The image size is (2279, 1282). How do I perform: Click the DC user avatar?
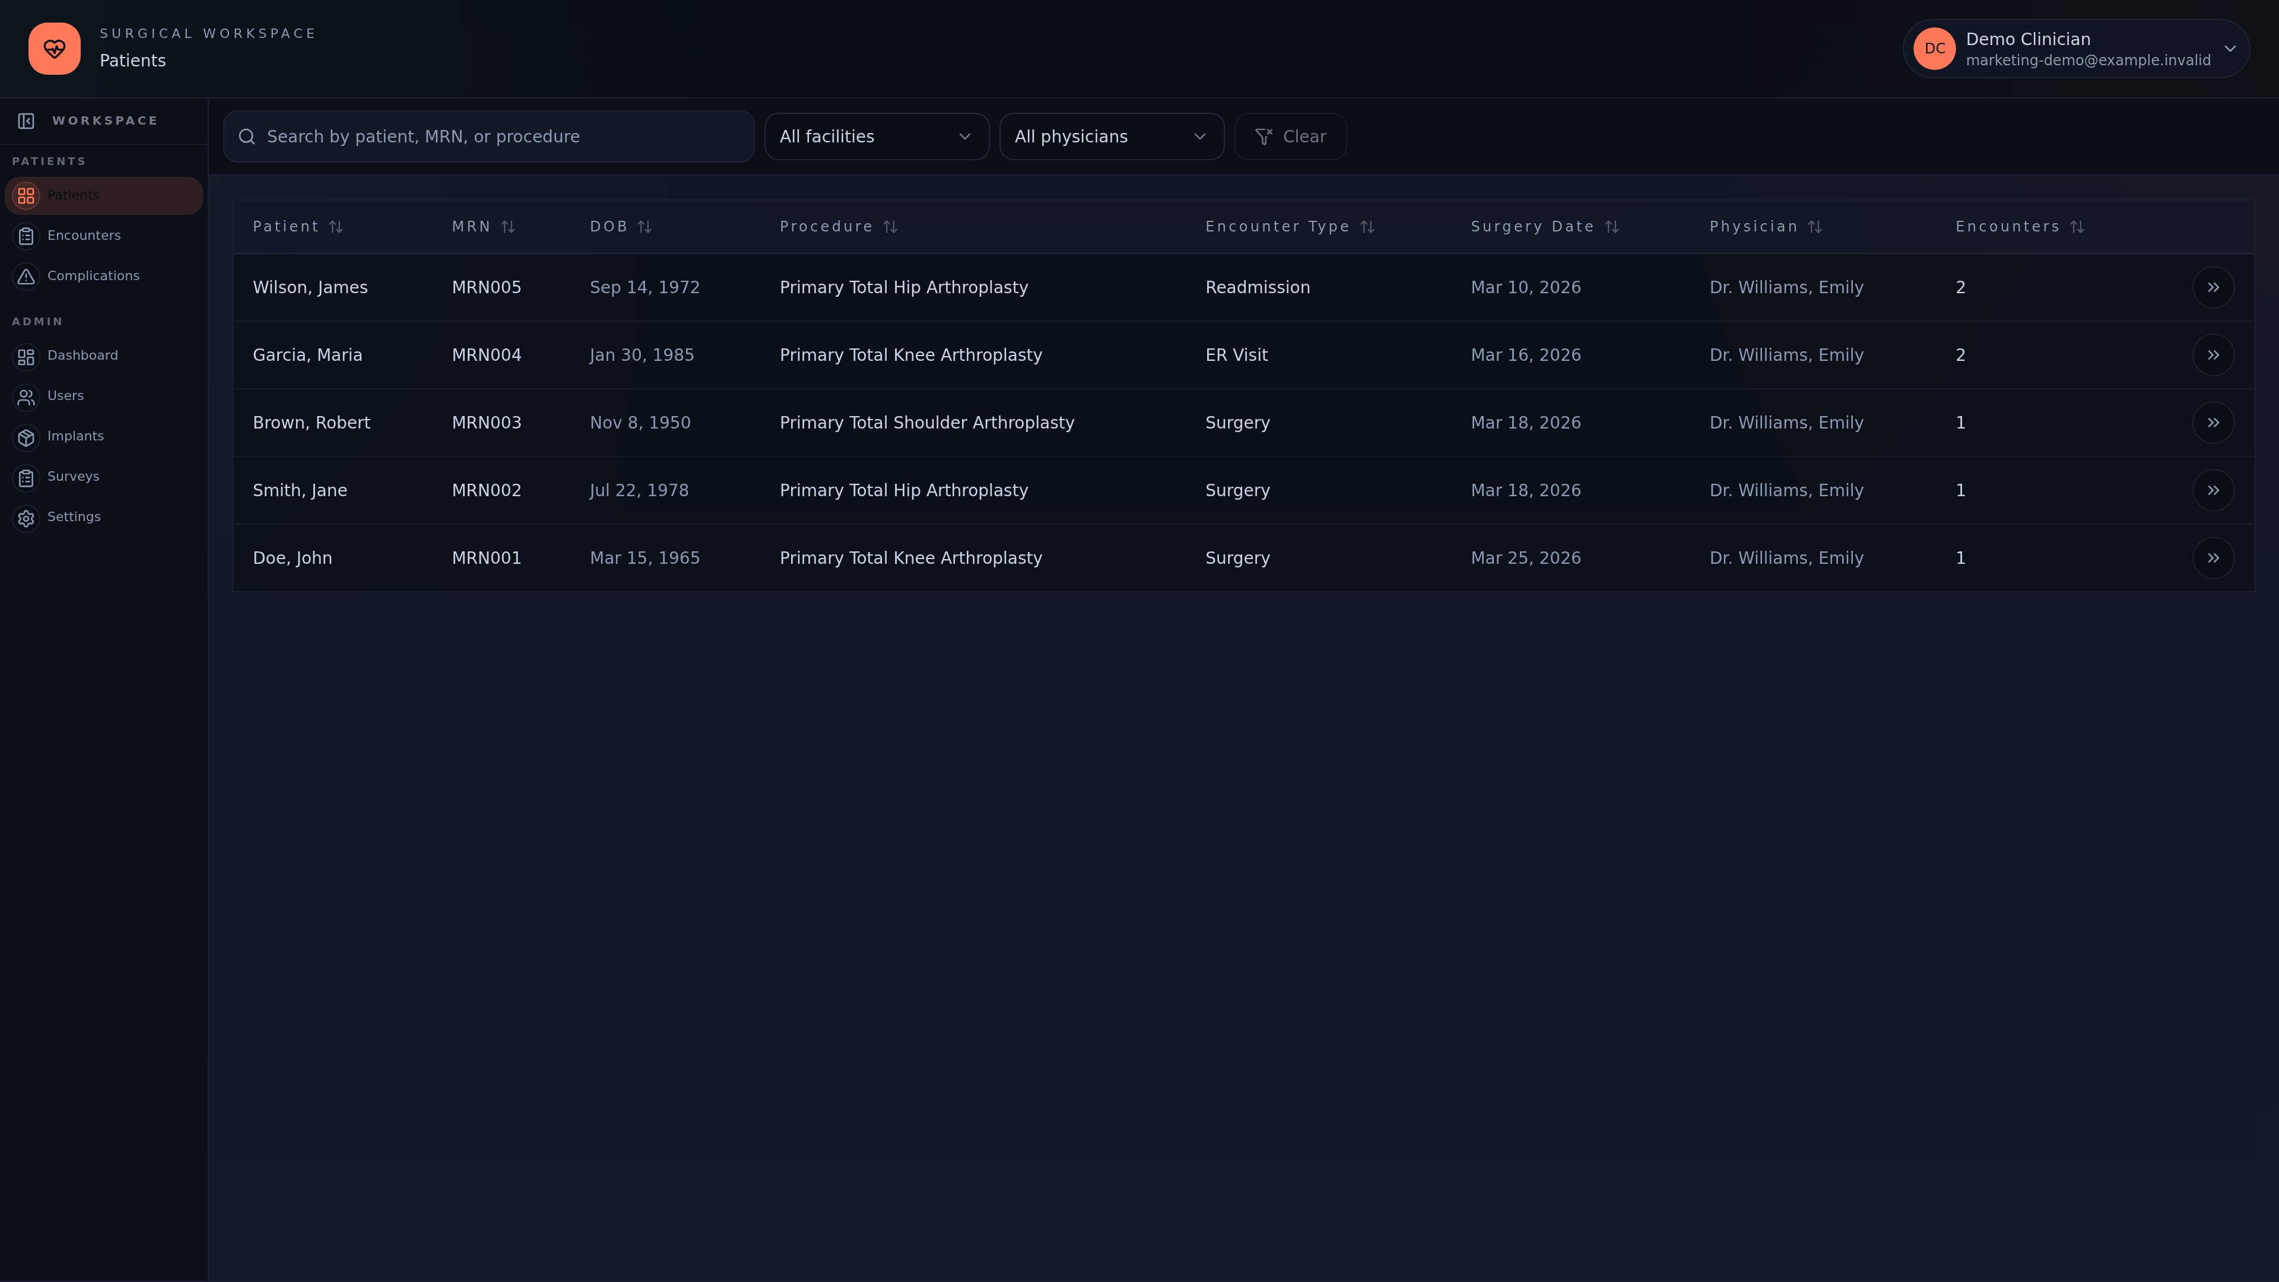[x=1934, y=49]
